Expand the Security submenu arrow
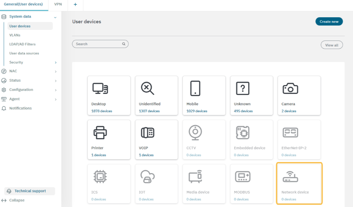The height and width of the screenshot is (207, 353). click(56, 63)
